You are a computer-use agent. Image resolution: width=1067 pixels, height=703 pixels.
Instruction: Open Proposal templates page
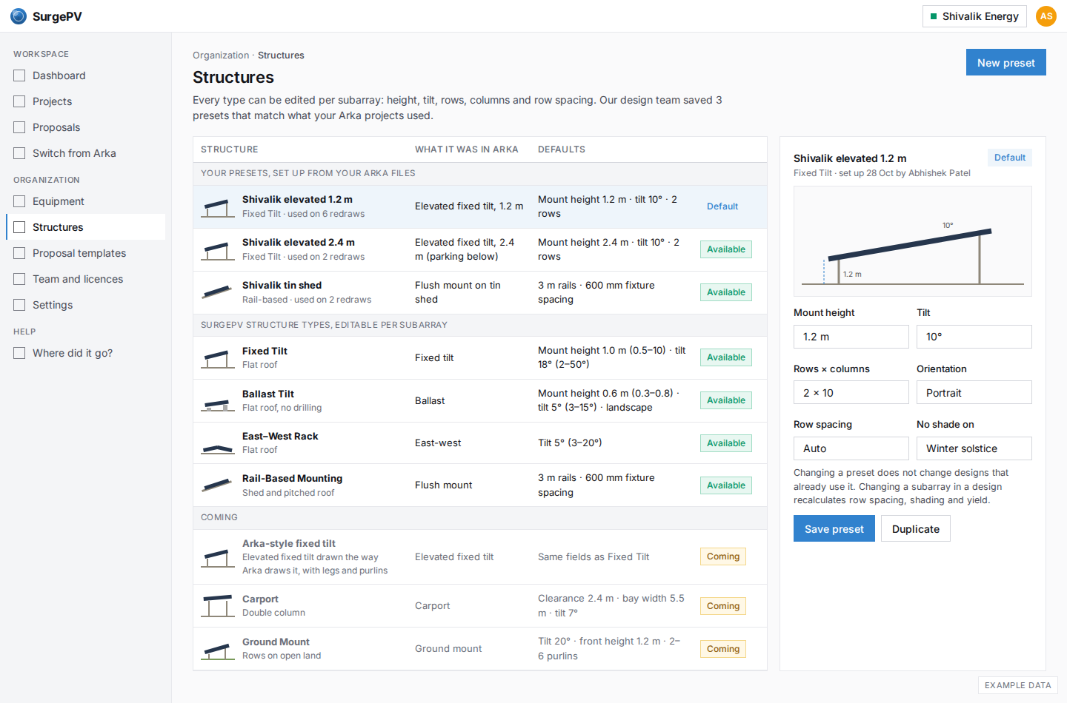pos(85,253)
